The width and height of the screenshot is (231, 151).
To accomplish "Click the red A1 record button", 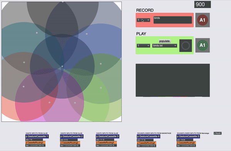I will (x=203, y=20).
